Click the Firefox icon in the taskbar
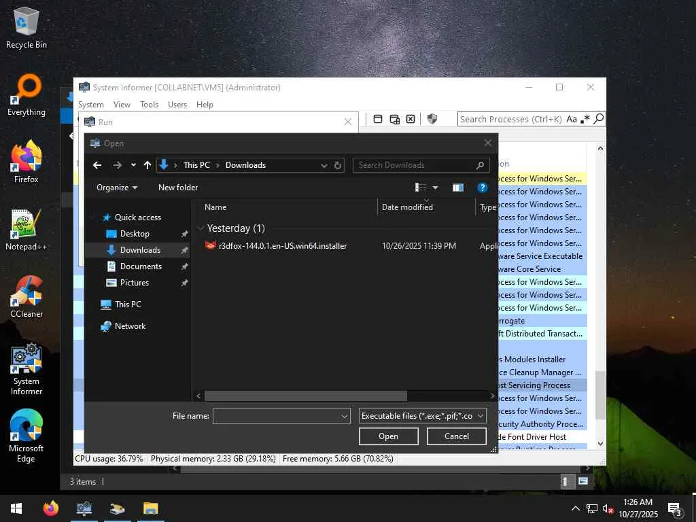 [51, 508]
